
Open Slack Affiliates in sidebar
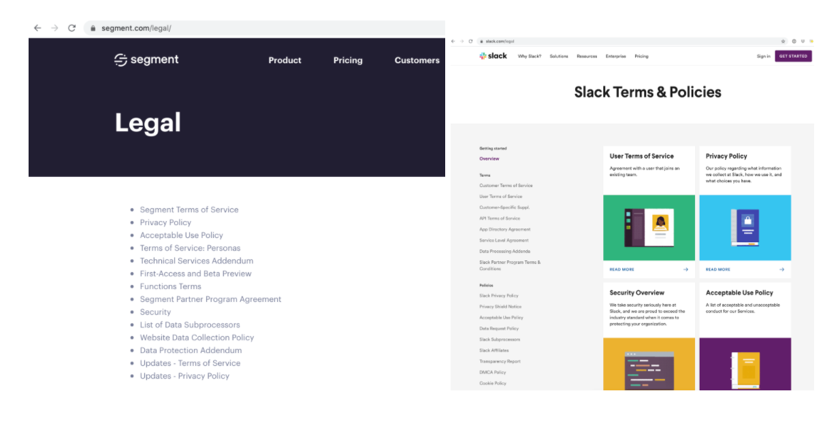(x=494, y=350)
